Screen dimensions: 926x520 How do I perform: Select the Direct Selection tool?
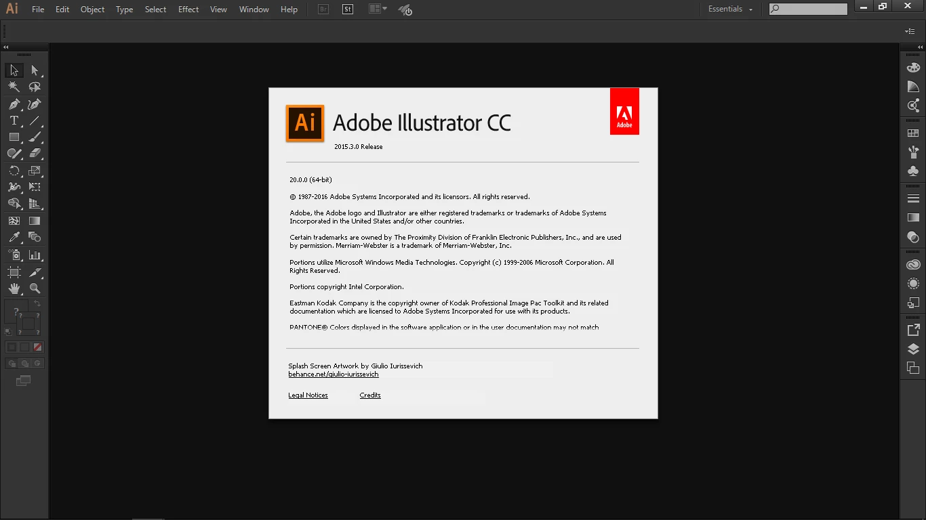[x=35, y=70]
